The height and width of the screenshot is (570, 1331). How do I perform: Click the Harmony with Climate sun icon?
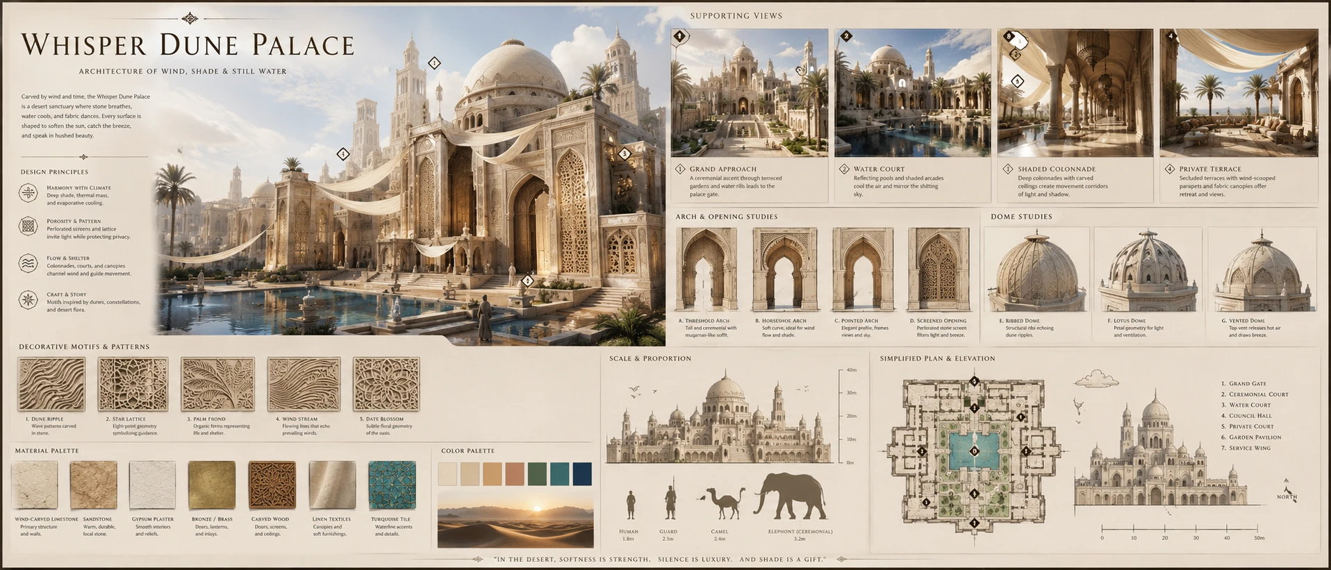[28, 192]
